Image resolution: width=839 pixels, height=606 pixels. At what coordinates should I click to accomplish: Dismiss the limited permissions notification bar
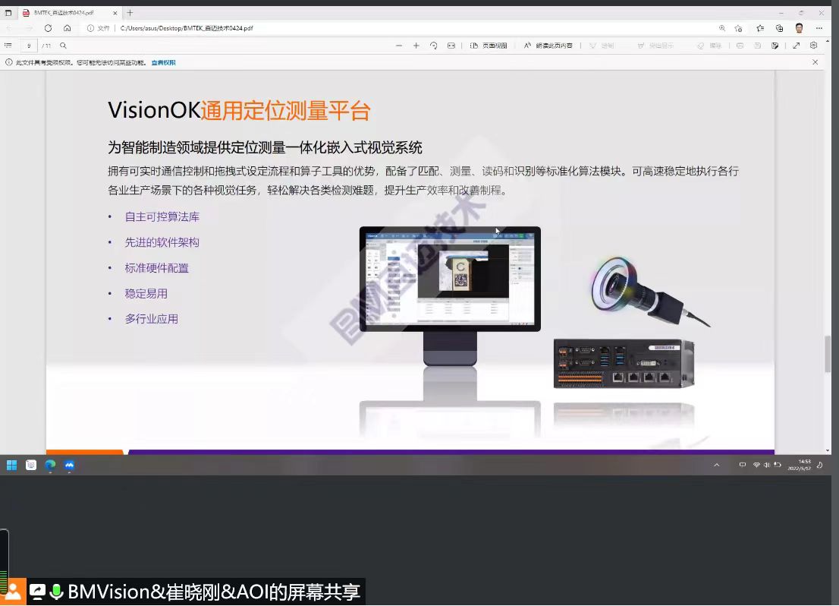click(x=815, y=62)
